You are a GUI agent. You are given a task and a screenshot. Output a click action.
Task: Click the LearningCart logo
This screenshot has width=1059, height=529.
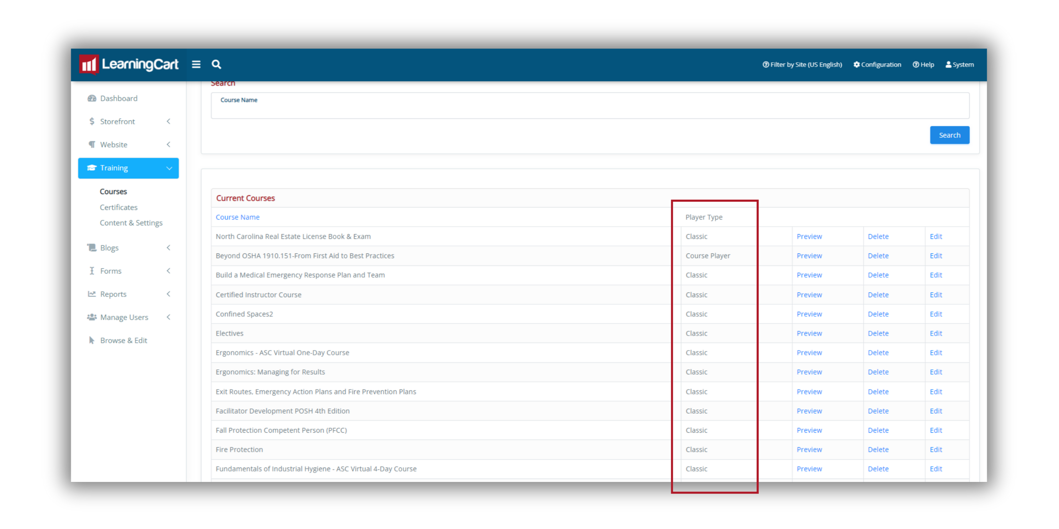point(129,64)
